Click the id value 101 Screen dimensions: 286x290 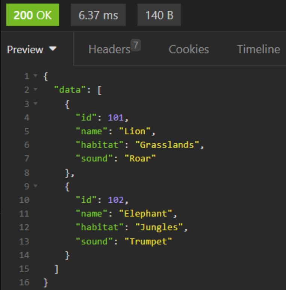116,118
